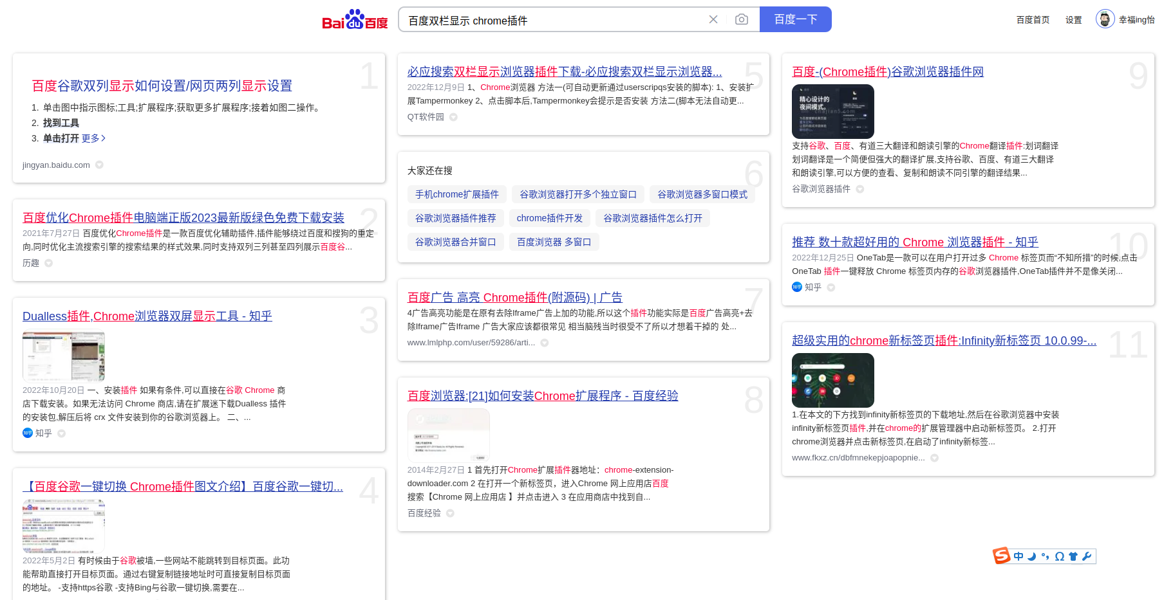Open the shirt skin icon in Sogou toolbar
Viewport: 1164px width, 600px height.
pyautogui.click(x=1073, y=556)
